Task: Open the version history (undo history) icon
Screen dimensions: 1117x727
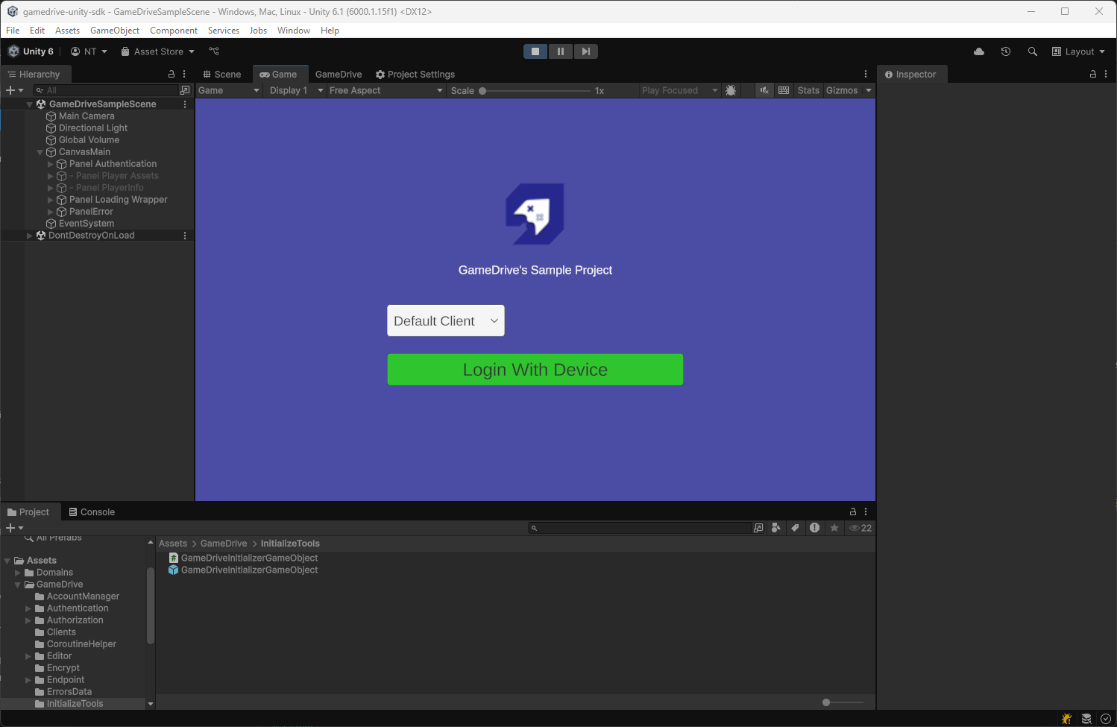Action: pos(1006,51)
